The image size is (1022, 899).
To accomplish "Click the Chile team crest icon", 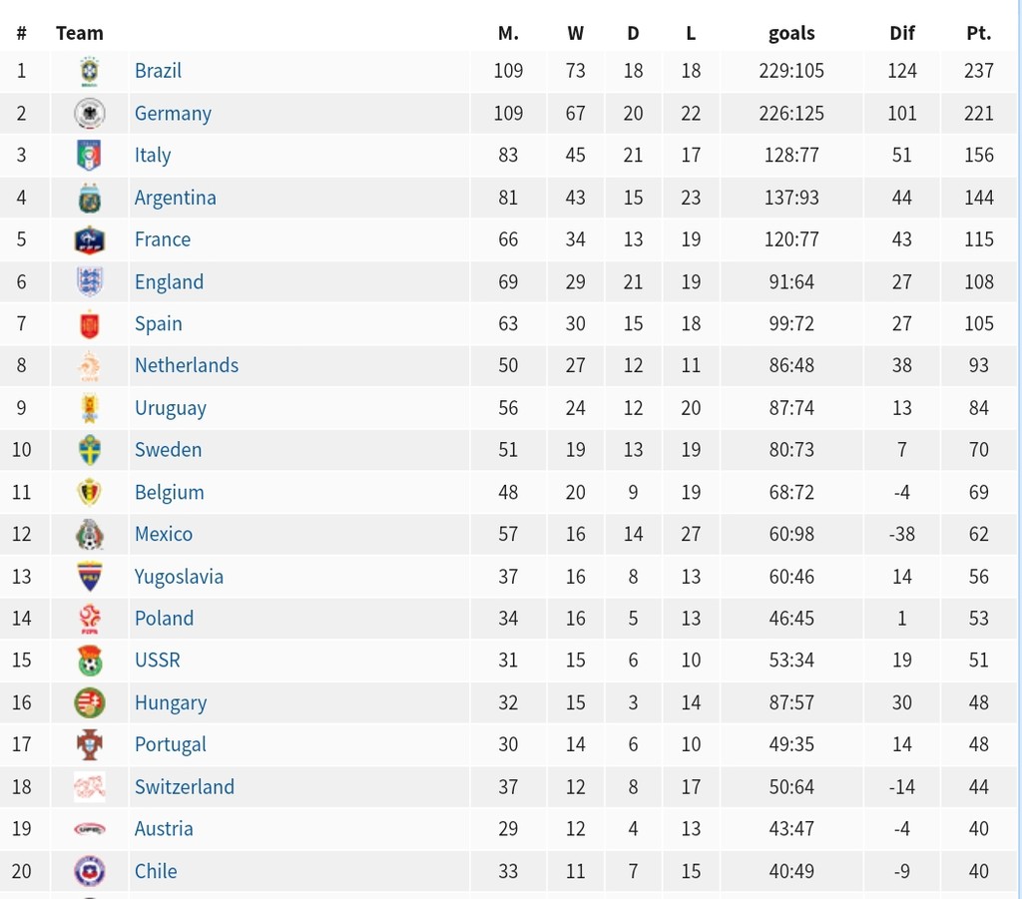I will [89, 871].
